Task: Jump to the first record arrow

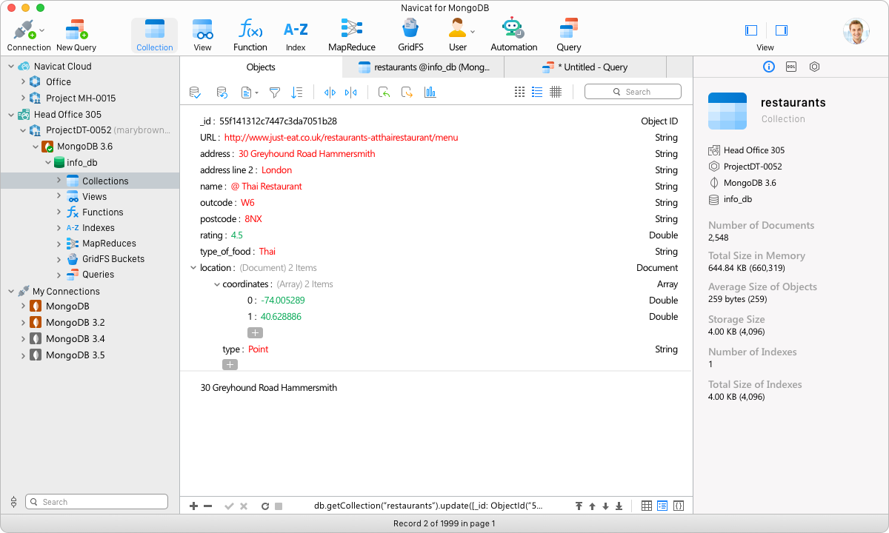Action: (579, 506)
